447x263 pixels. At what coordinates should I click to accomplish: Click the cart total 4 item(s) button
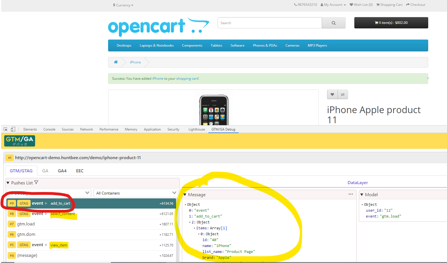click(391, 23)
